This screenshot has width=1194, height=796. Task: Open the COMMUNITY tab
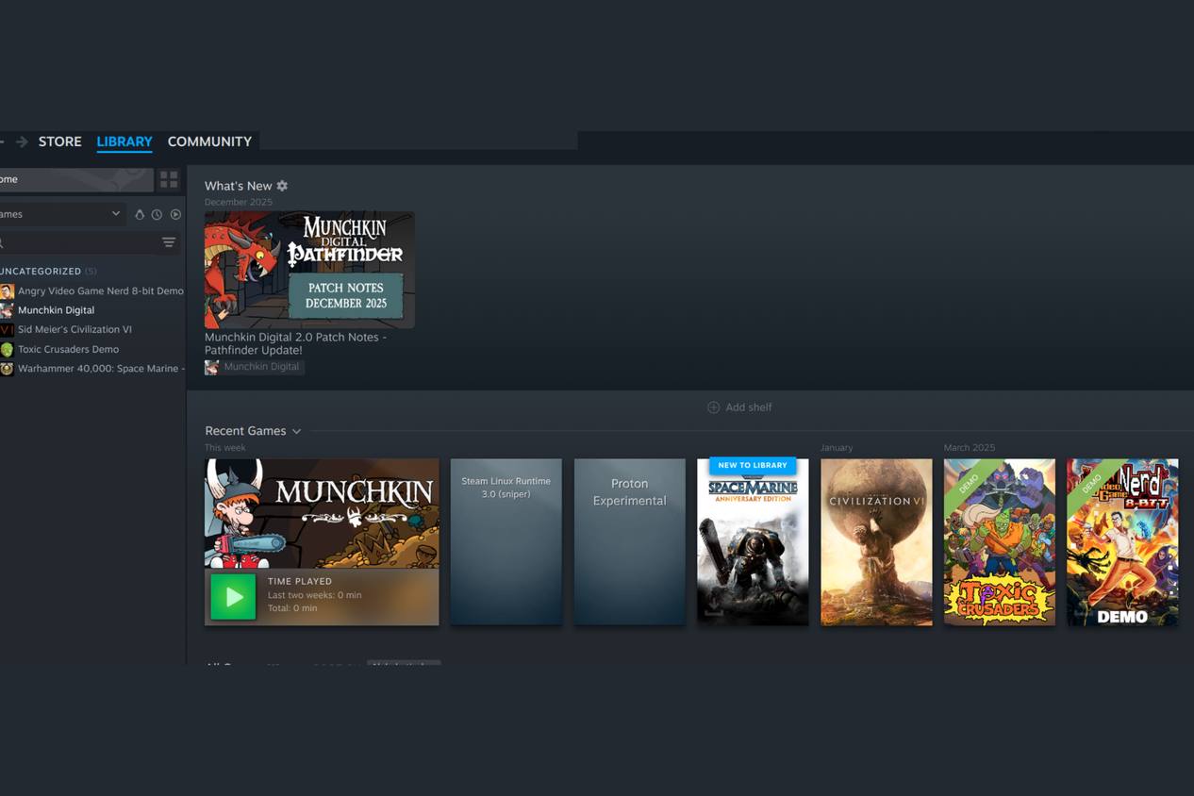click(x=209, y=141)
